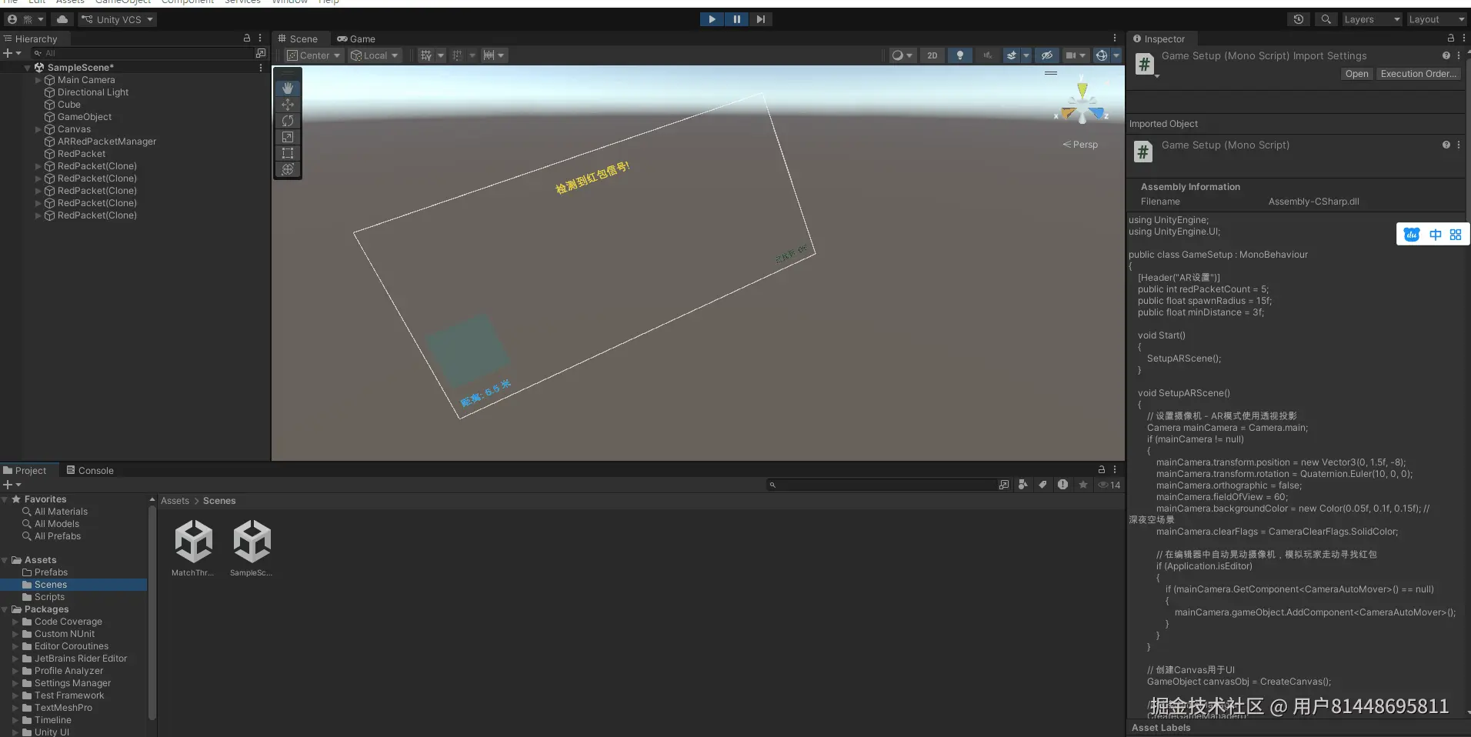Open the Layers dropdown

coord(1371,19)
